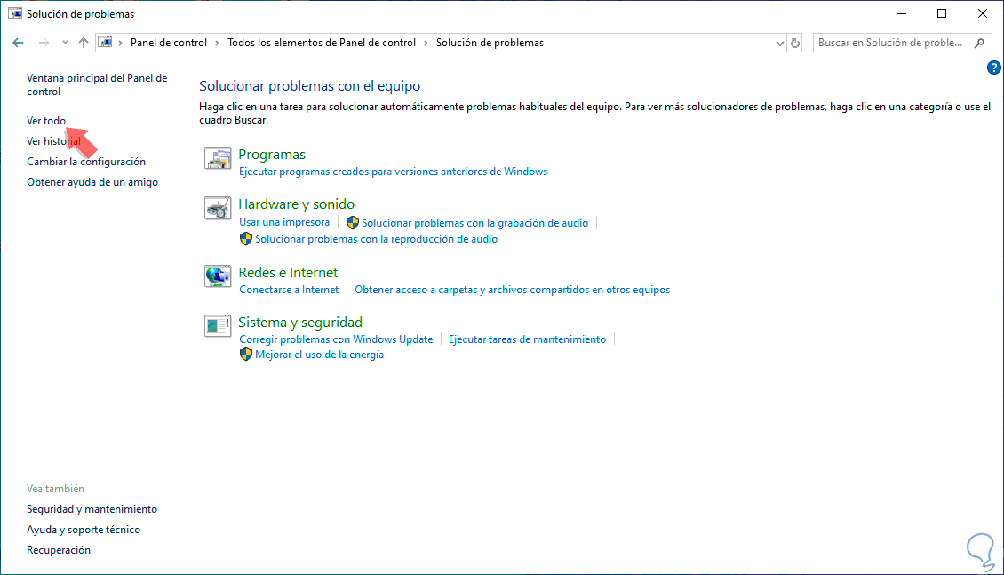1004x575 pixels.
Task: Refresh the Solución de problemas page
Action: (x=794, y=43)
